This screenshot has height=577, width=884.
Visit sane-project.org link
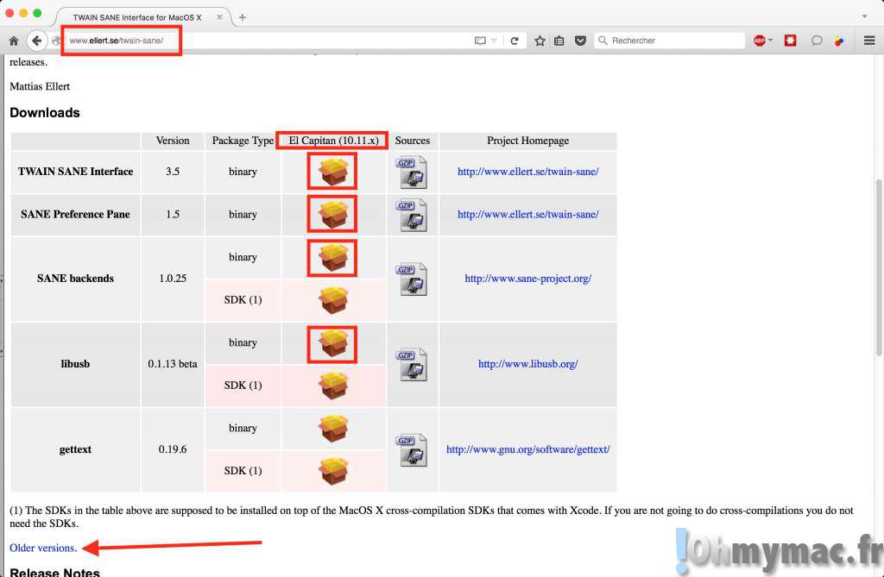pos(527,279)
